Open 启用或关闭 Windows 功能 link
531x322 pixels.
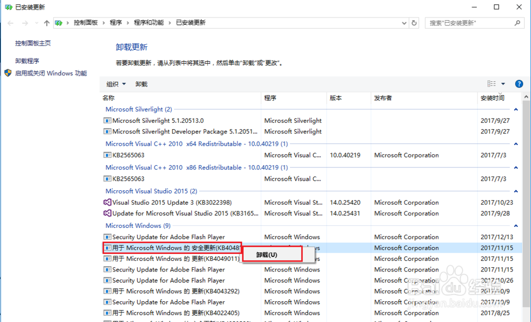coord(51,73)
